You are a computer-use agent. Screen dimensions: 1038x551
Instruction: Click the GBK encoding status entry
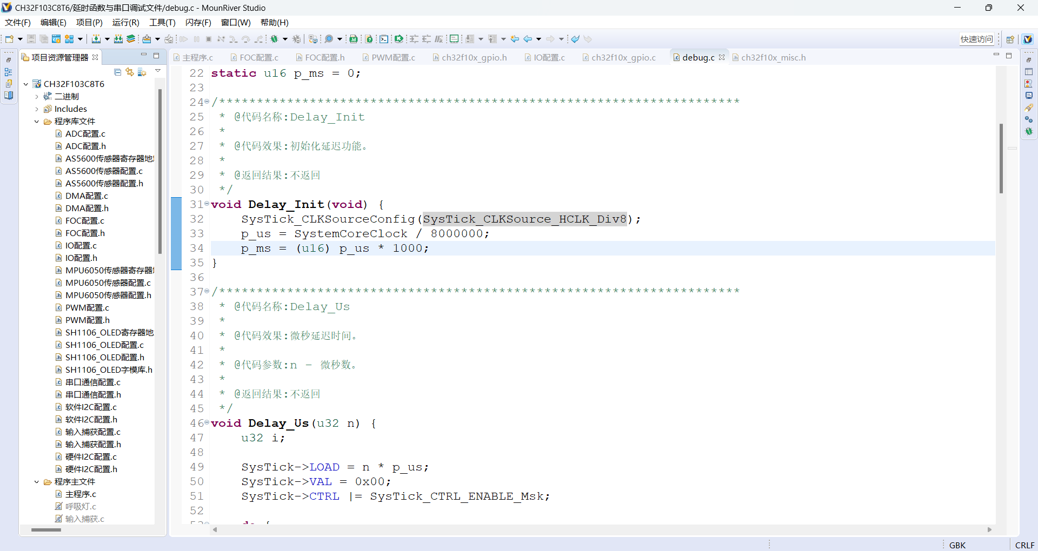(x=957, y=545)
